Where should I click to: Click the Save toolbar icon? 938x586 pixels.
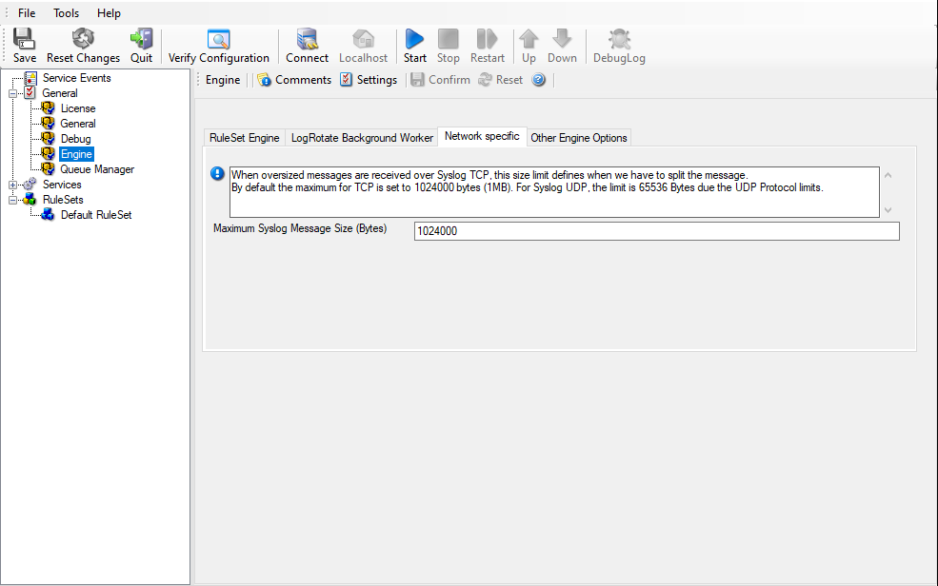tap(25, 40)
